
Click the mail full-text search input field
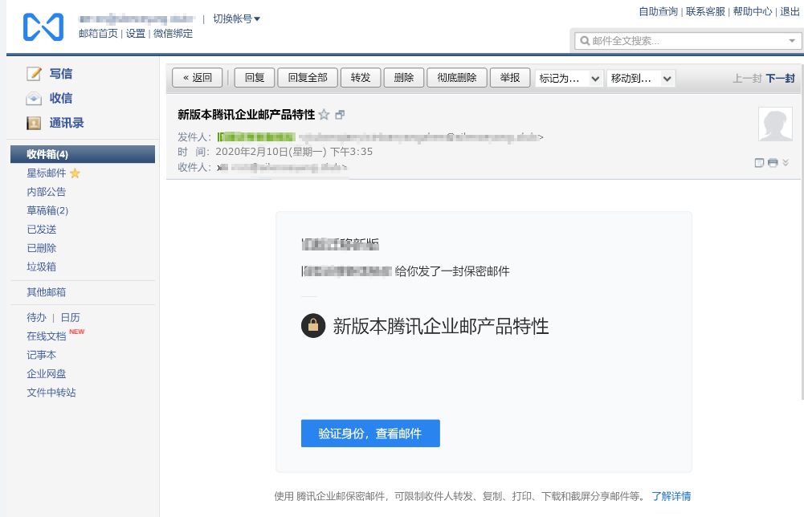point(659,39)
